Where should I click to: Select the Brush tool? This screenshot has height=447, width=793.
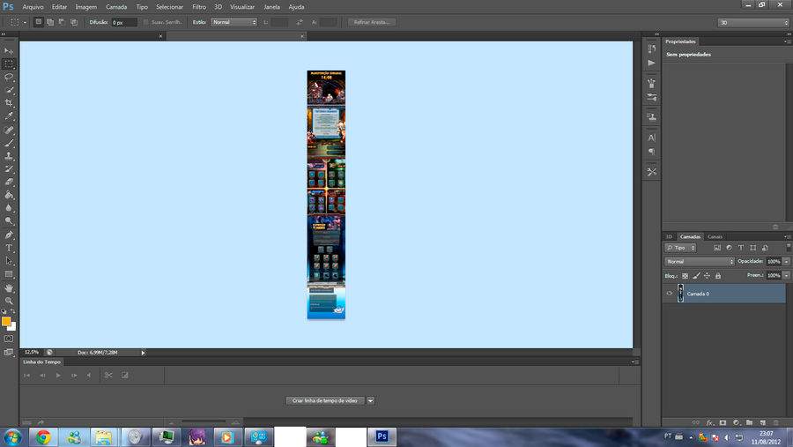(9, 143)
